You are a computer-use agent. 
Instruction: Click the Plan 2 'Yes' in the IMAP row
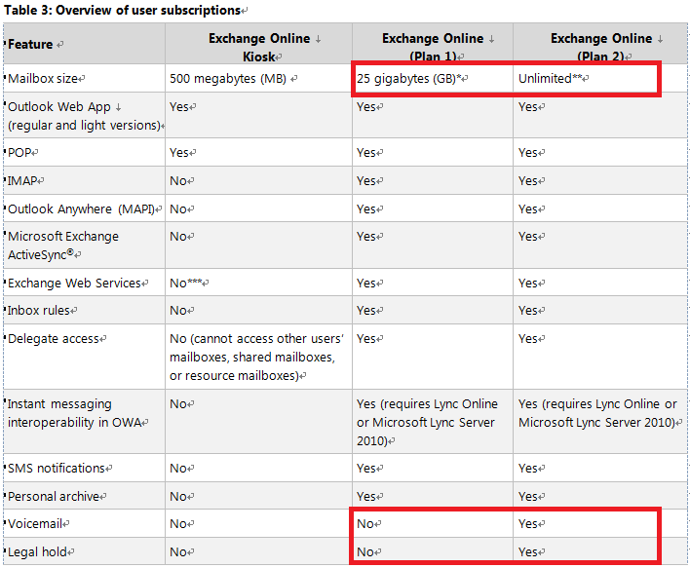pyautogui.click(x=527, y=181)
